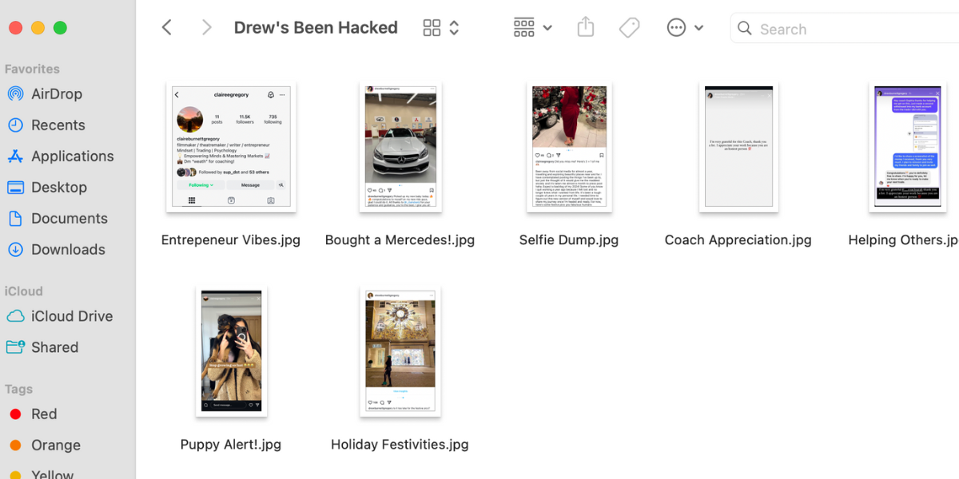
Task: Click the Tag icon in toolbar
Action: pos(629,28)
